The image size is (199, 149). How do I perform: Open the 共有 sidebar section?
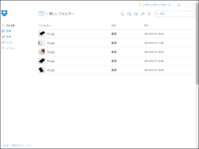click(9, 37)
